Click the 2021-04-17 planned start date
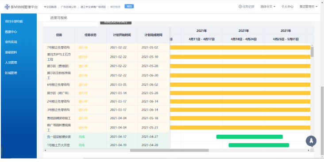 point(118,137)
